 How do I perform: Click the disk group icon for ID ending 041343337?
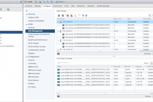coord(63,25)
